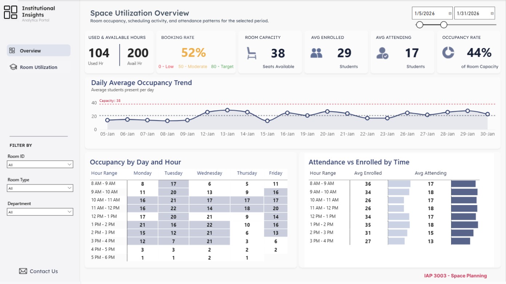506x284 pixels.
Task: Click the 52% booking rate value
Action: tap(194, 53)
